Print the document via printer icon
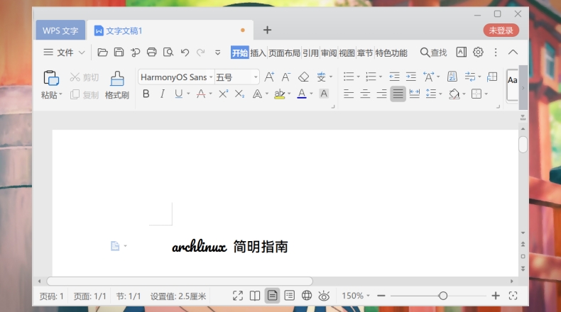The height and width of the screenshot is (312, 561). tap(152, 52)
